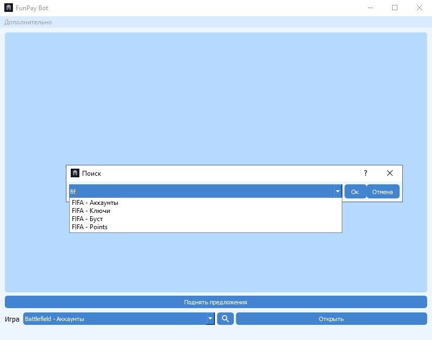Click the FunPay Bot title bar icon
432x340 pixels.
coord(9,8)
